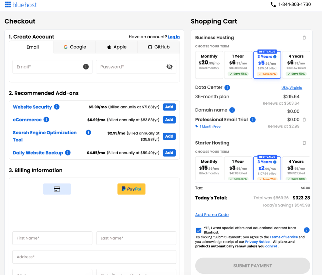This screenshot has height=275, width=322.
Task: Open Data Center info icon
Action: click(227, 88)
